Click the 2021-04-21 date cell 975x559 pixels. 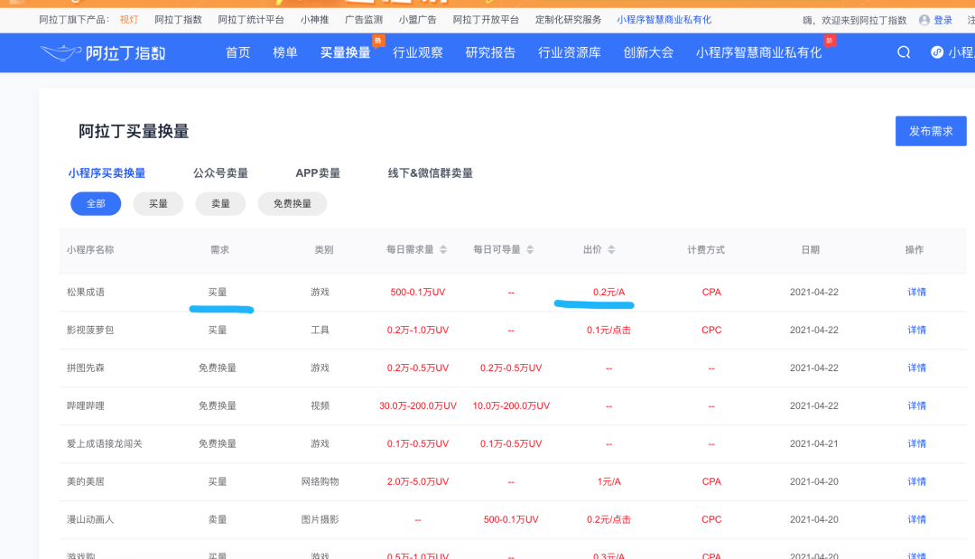[x=814, y=444]
